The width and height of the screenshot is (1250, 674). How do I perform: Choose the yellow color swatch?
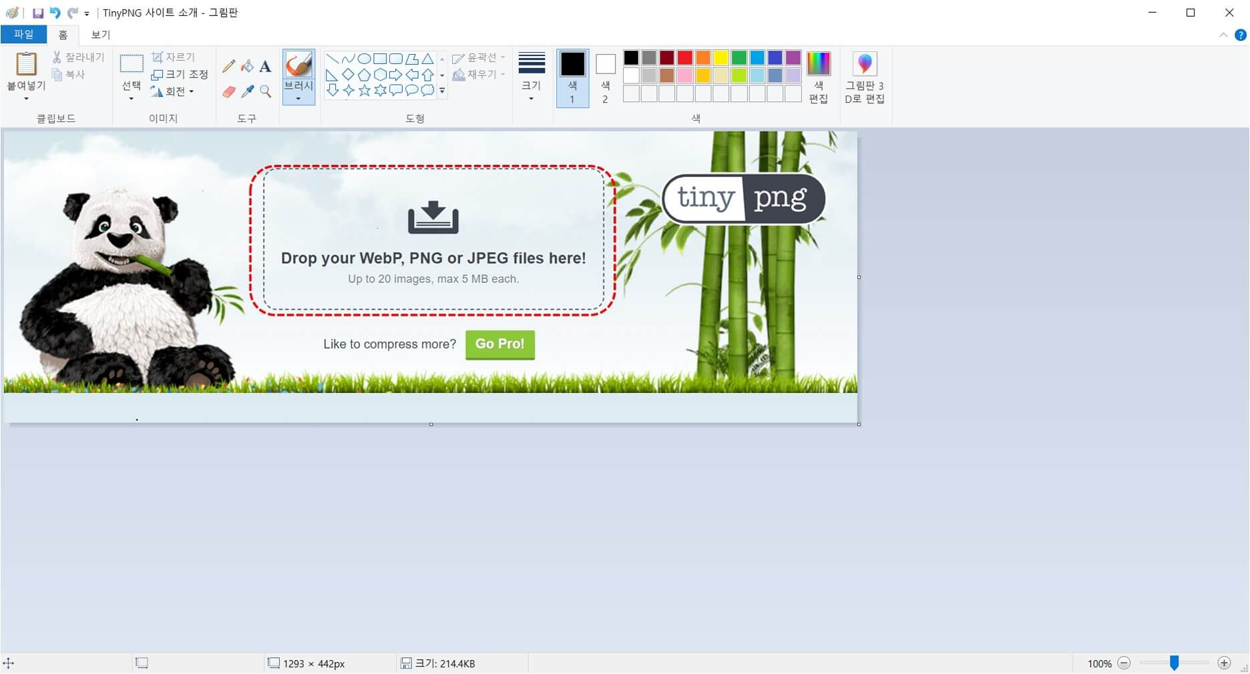721,57
